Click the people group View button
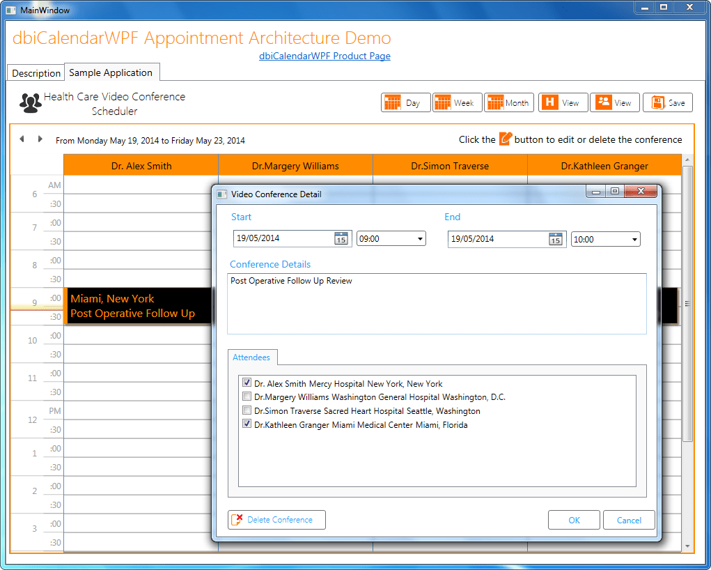The image size is (711, 570). [614, 102]
